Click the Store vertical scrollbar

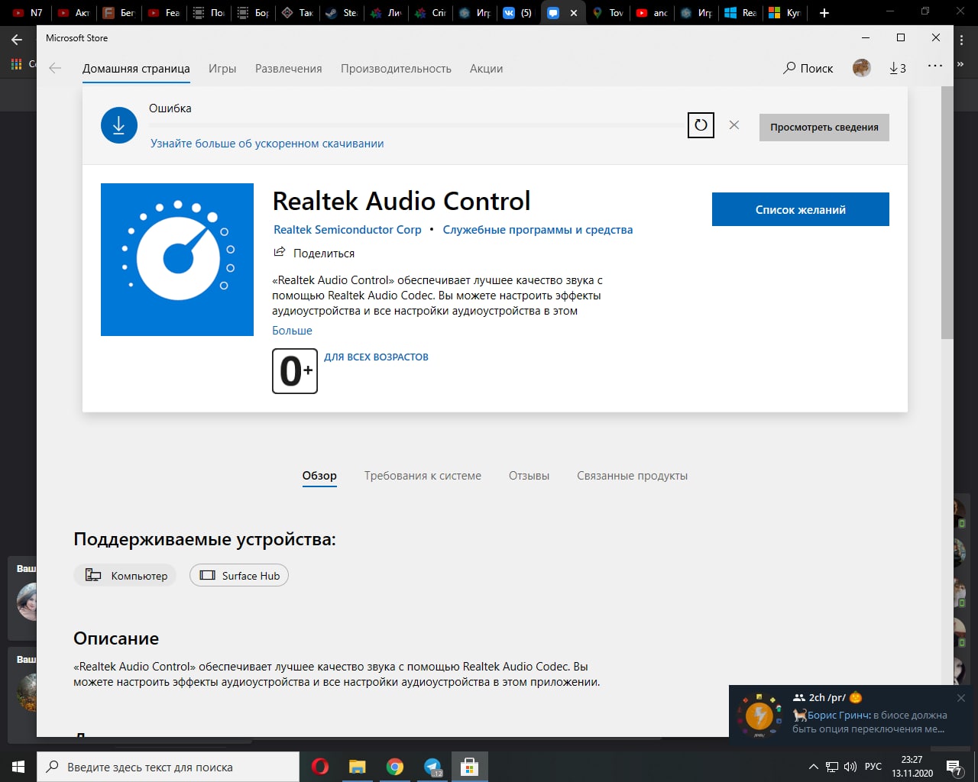(x=947, y=212)
